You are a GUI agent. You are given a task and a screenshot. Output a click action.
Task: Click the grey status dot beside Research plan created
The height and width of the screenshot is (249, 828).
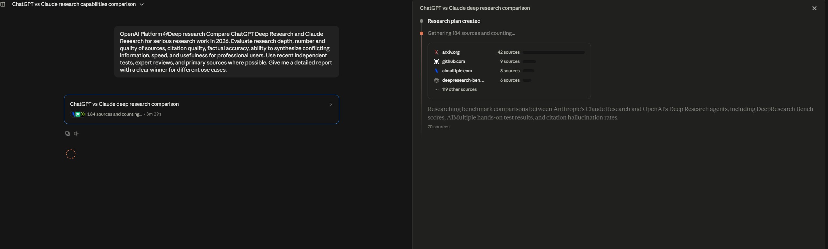tap(421, 21)
